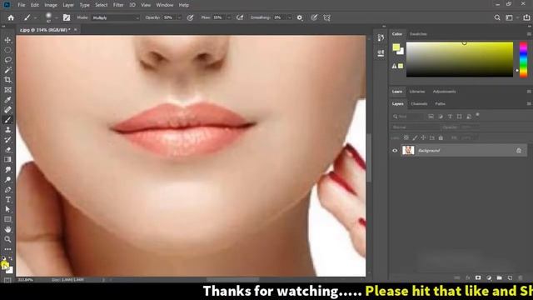This screenshot has width=533, height=300.
Task: Click the share icon at top right
Action: 526,17
